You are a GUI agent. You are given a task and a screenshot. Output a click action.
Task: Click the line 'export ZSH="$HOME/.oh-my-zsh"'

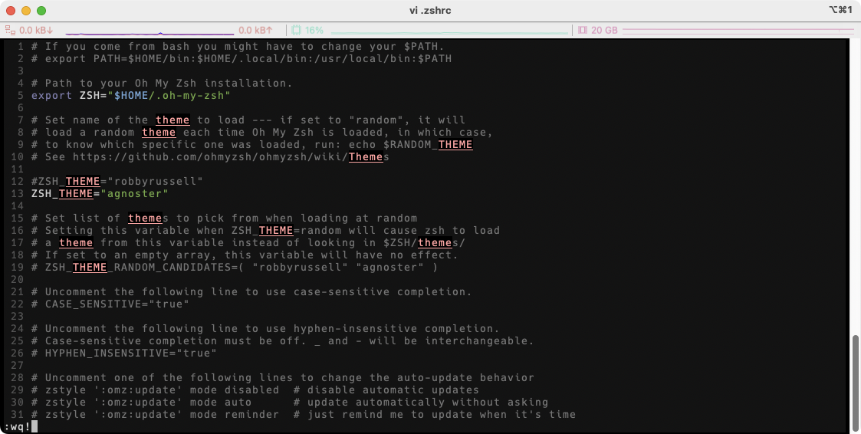click(x=130, y=96)
